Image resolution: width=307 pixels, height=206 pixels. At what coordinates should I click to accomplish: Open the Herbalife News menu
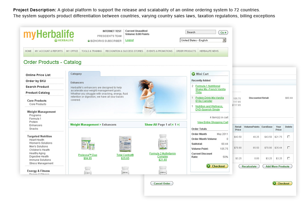pos(209,51)
